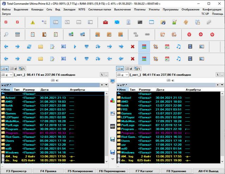The width and height of the screenshot is (225, 174).
Task: Click the crop icon in lower navigation row
Action: [155, 59]
